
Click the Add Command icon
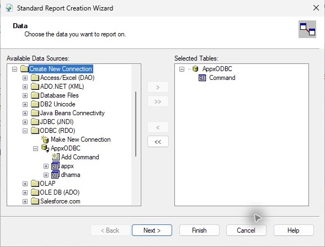56,157
